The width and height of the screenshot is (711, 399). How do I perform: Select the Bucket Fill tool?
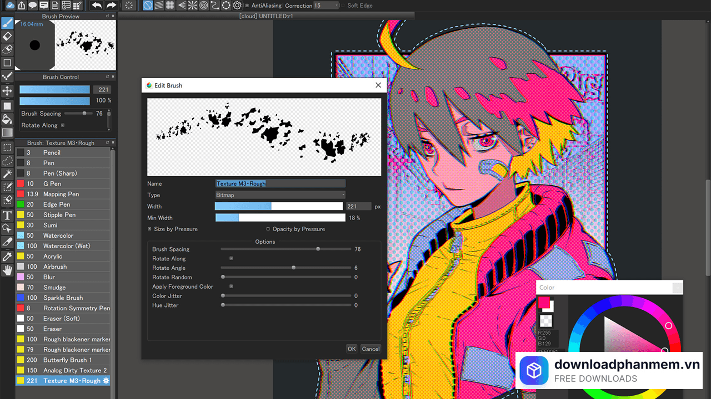coord(7,119)
